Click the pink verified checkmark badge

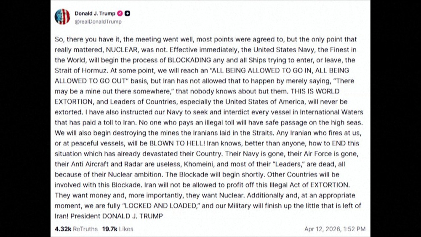pyautogui.click(x=120, y=13)
